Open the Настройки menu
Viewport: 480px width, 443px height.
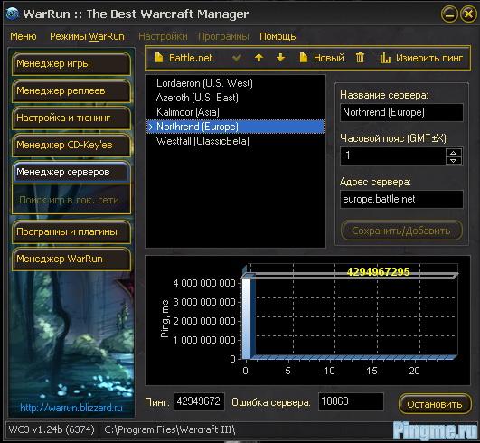point(163,36)
